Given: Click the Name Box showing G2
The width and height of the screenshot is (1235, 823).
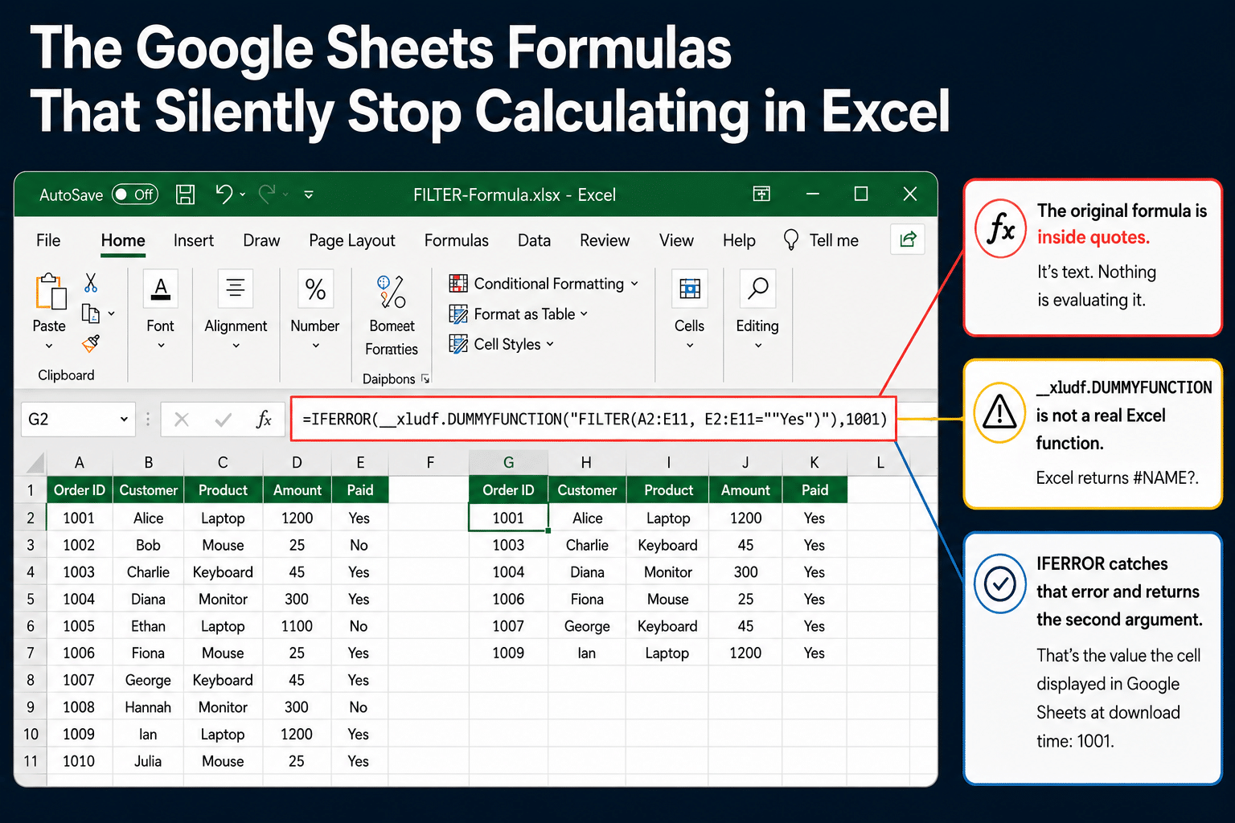Looking at the screenshot, I should pos(68,419).
